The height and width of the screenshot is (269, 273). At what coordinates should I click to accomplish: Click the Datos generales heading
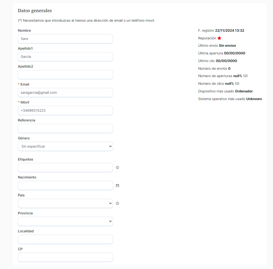35,11
